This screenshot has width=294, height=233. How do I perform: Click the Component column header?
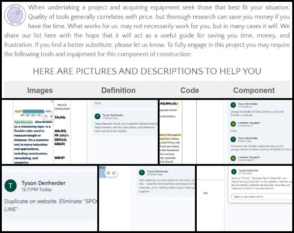[x=254, y=90]
